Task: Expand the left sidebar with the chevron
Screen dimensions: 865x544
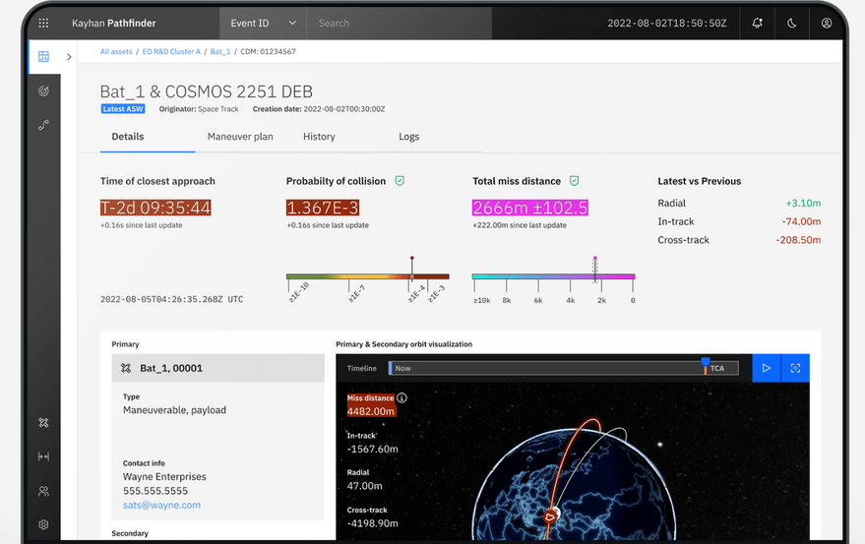Action: pyautogui.click(x=69, y=57)
